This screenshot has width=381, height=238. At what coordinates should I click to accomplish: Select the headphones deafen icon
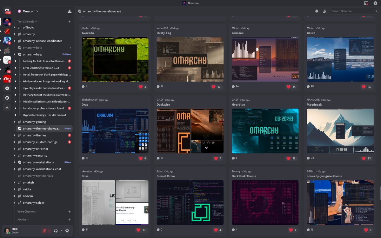coord(55,231)
